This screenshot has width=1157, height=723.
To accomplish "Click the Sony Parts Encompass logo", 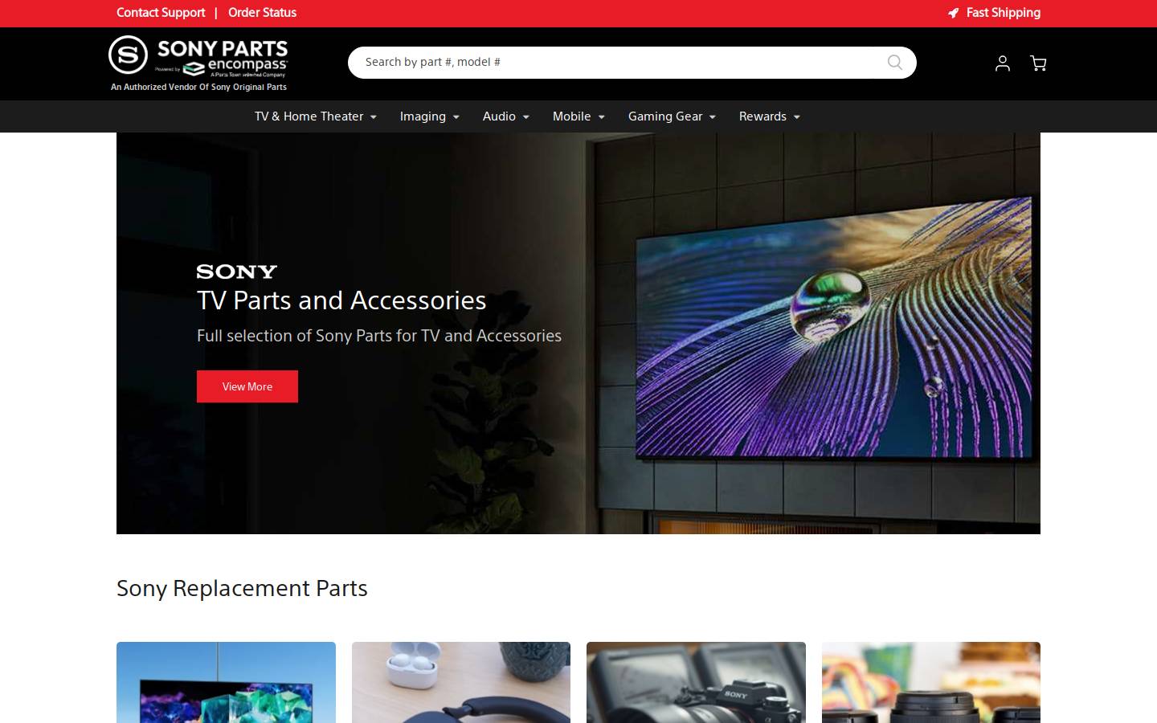I will [x=198, y=56].
